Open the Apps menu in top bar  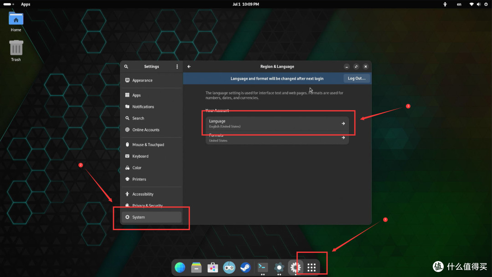pyautogui.click(x=26, y=4)
